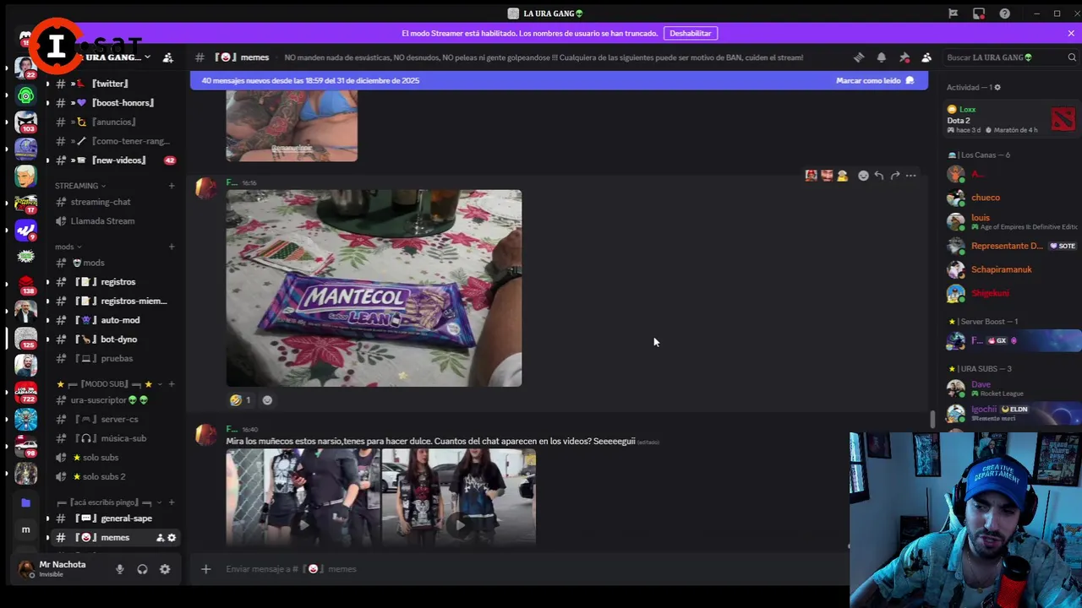
Task: Add a channel to MODO SUB category
Action: point(172,384)
